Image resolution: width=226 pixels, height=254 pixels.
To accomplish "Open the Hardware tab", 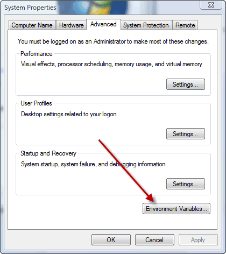I will tap(72, 25).
